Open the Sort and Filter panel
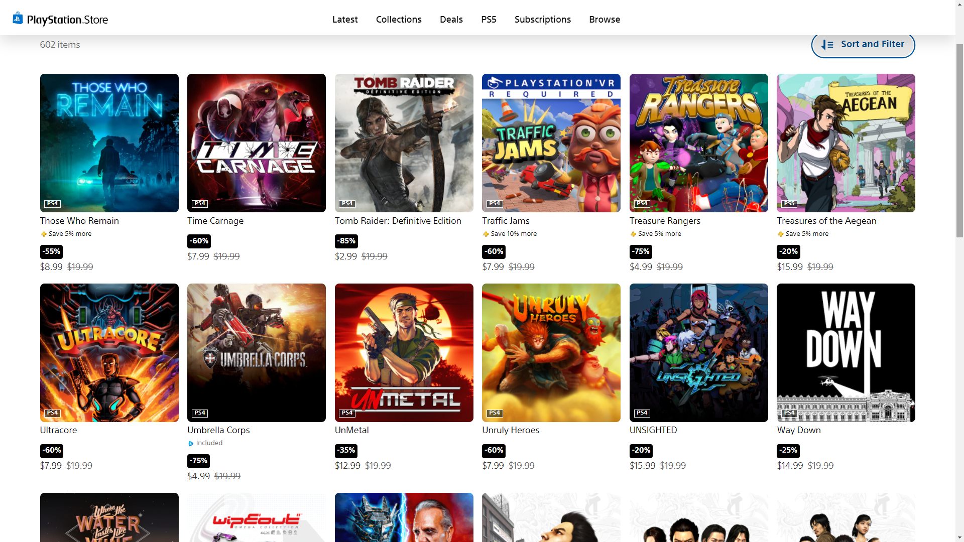Image resolution: width=964 pixels, height=542 pixels. pos(863,45)
